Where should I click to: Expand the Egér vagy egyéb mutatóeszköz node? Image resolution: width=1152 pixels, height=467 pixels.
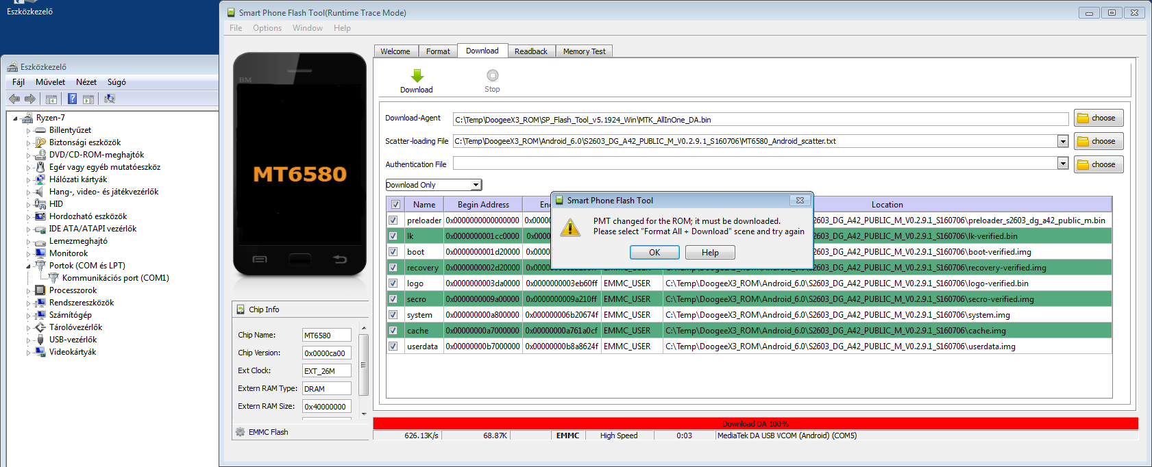[28, 167]
